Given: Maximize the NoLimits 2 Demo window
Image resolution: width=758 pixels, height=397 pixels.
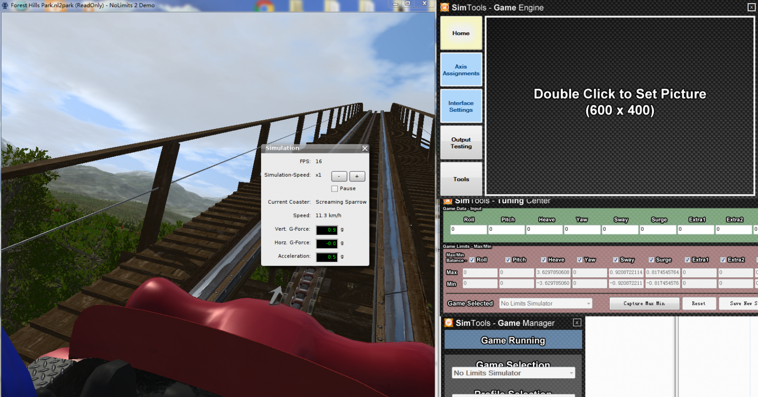Looking at the screenshot, I should pyautogui.click(x=407, y=4).
